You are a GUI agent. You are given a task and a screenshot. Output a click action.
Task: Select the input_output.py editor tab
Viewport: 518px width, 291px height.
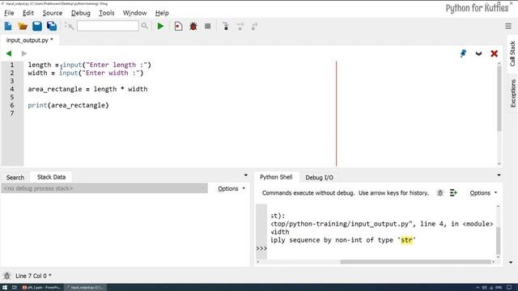29,40
